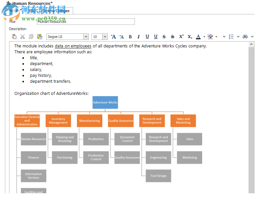This screenshot has height=207, width=274.
Task: Click 'There are employee information such as:' line
Action: click(53, 52)
